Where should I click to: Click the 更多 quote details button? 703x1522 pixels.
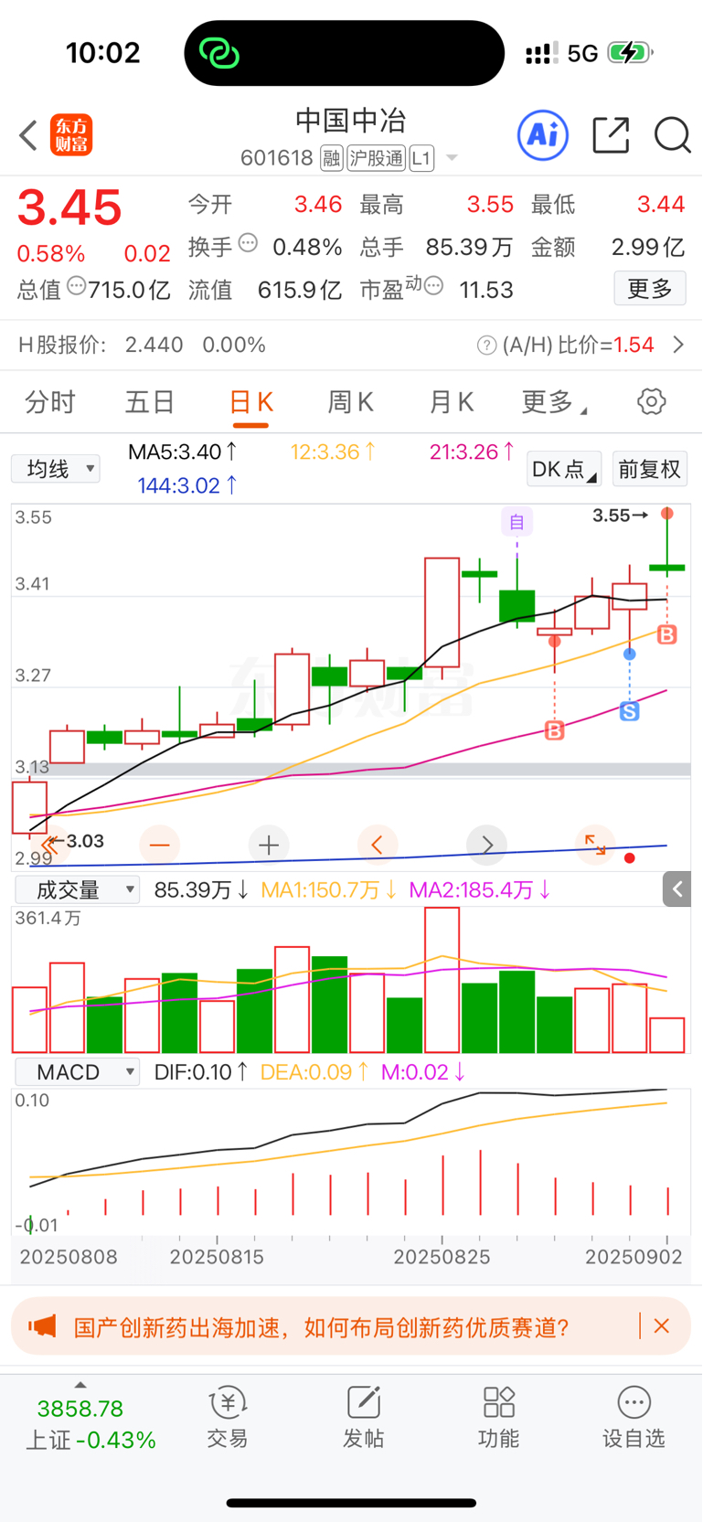650,289
